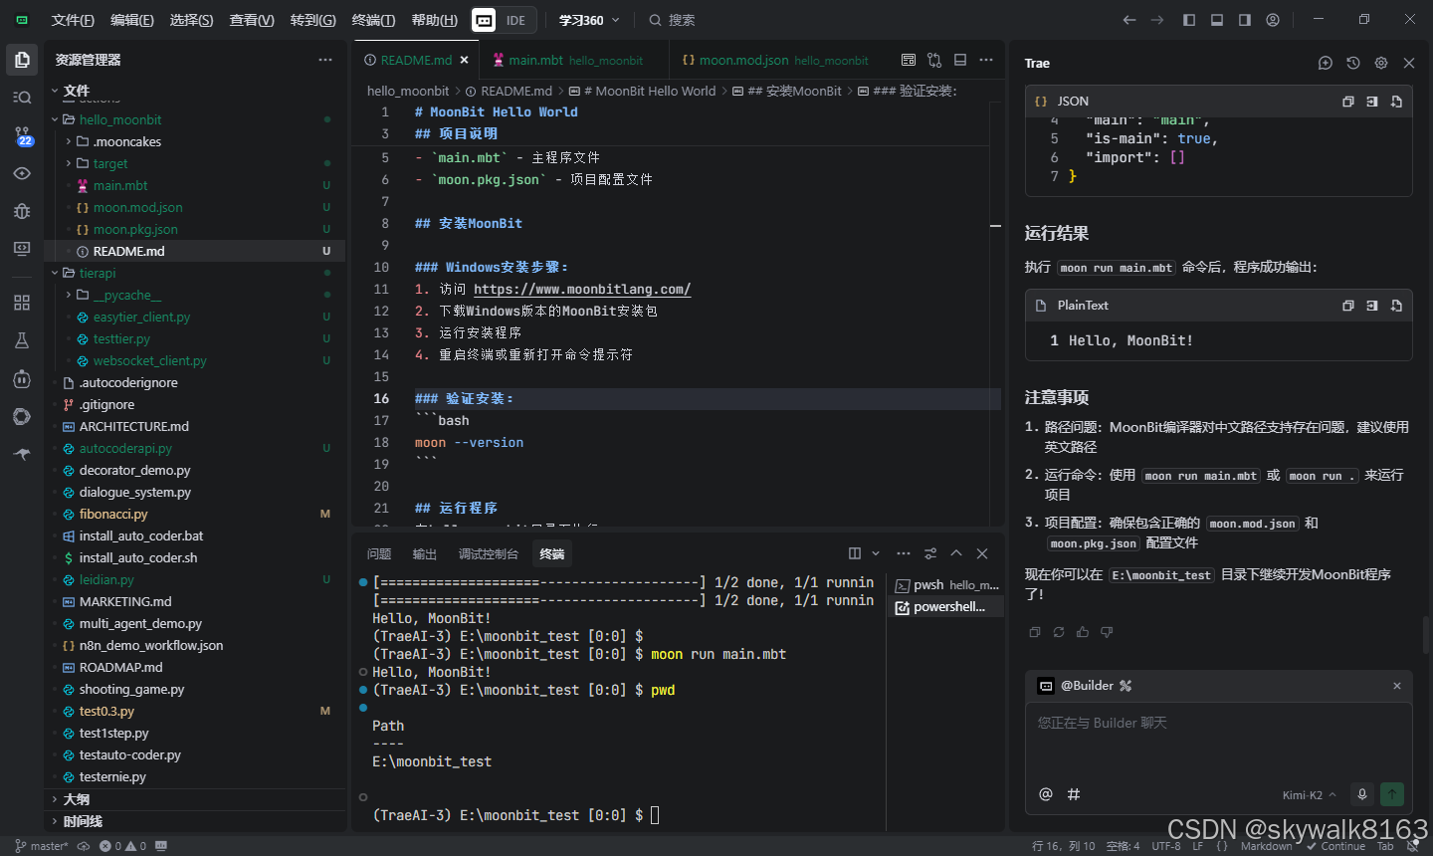The image size is (1433, 856).
Task: Open Trae panel settings gear
Action: pos(1381,63)
